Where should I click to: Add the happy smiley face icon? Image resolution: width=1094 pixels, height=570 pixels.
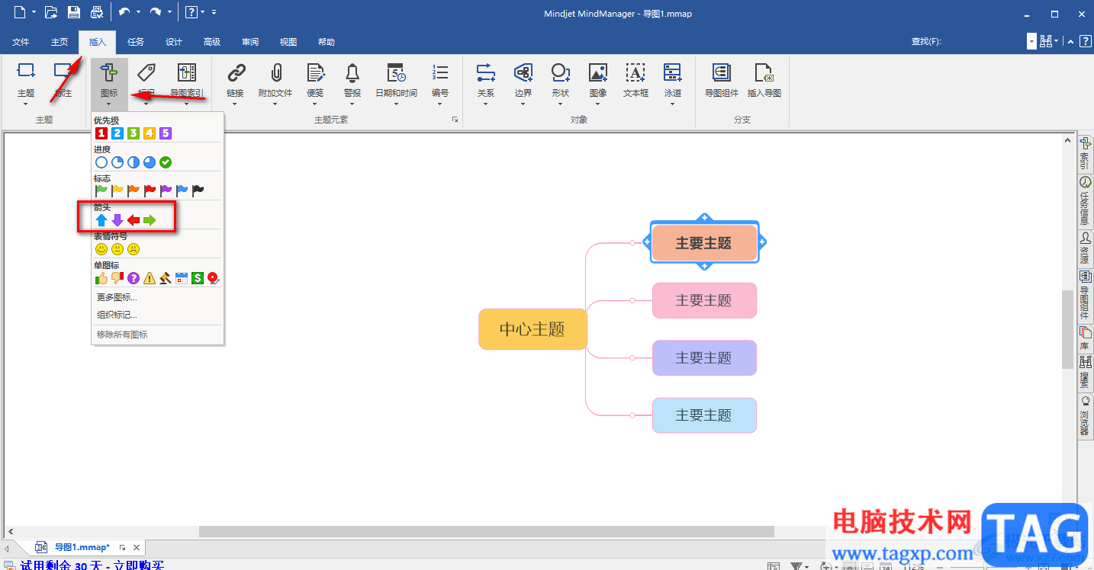click(101, 249)
